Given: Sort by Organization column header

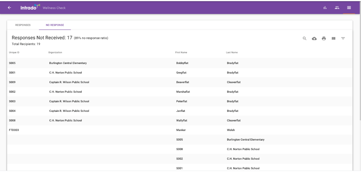Looking at the screenshot, I should pos(55,53).
